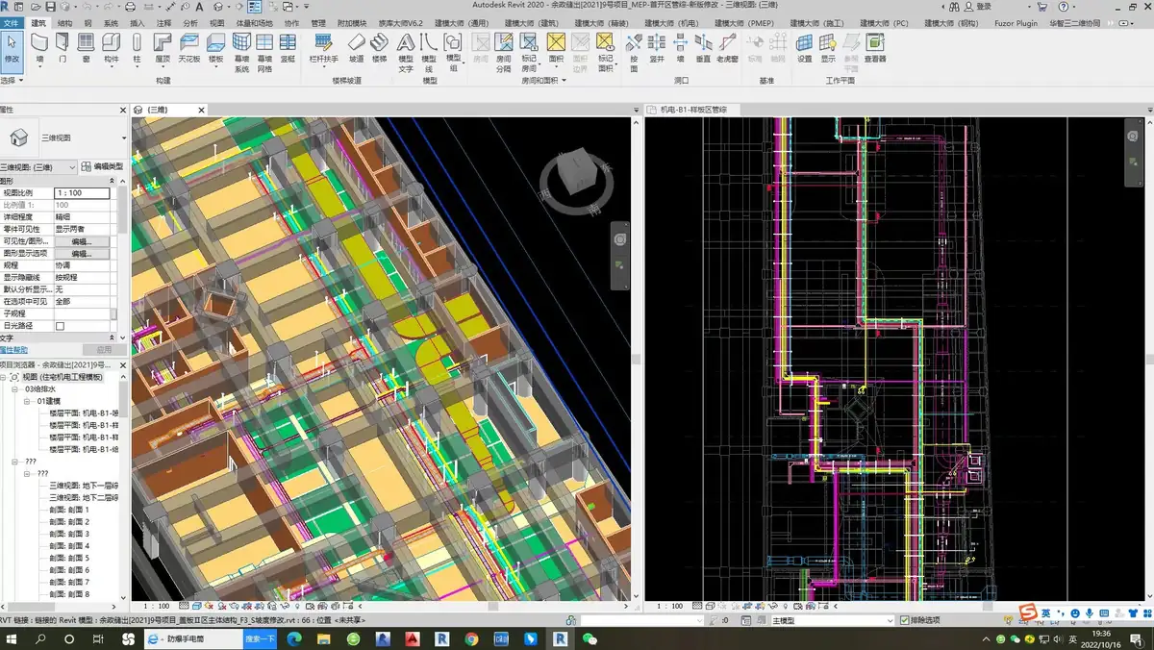The image size is (1154, 650).
Task: Select the 栏杆扶手 (Railing) tool
Action: [x=324, y=48]
